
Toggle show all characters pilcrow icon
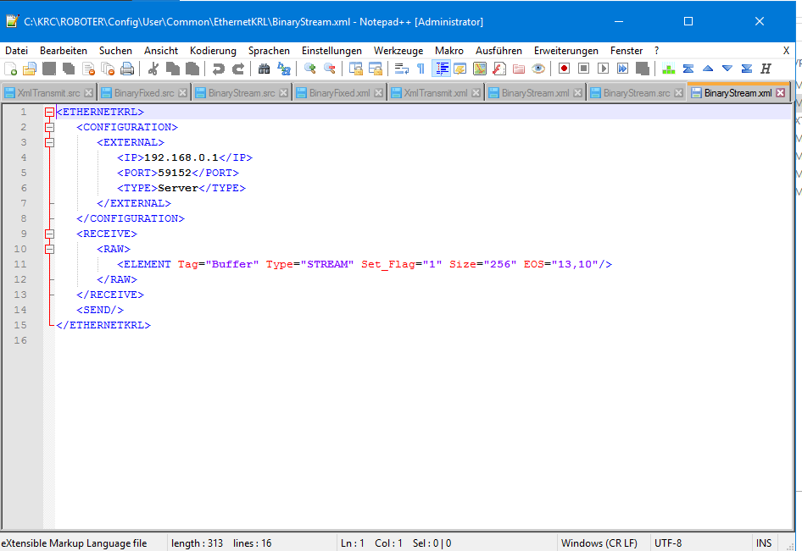(421, 69)
